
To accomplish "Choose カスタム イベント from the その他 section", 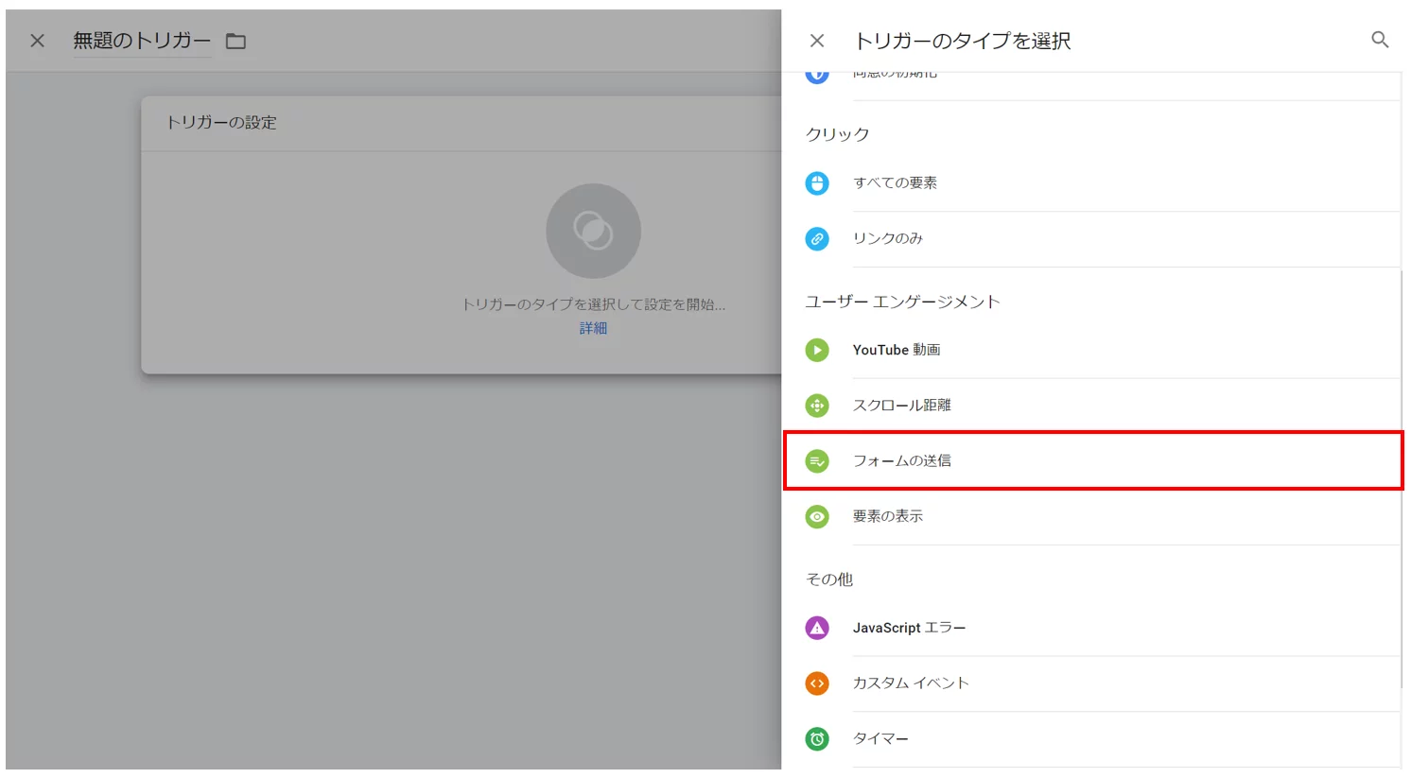I will click(x=911, y=683).
